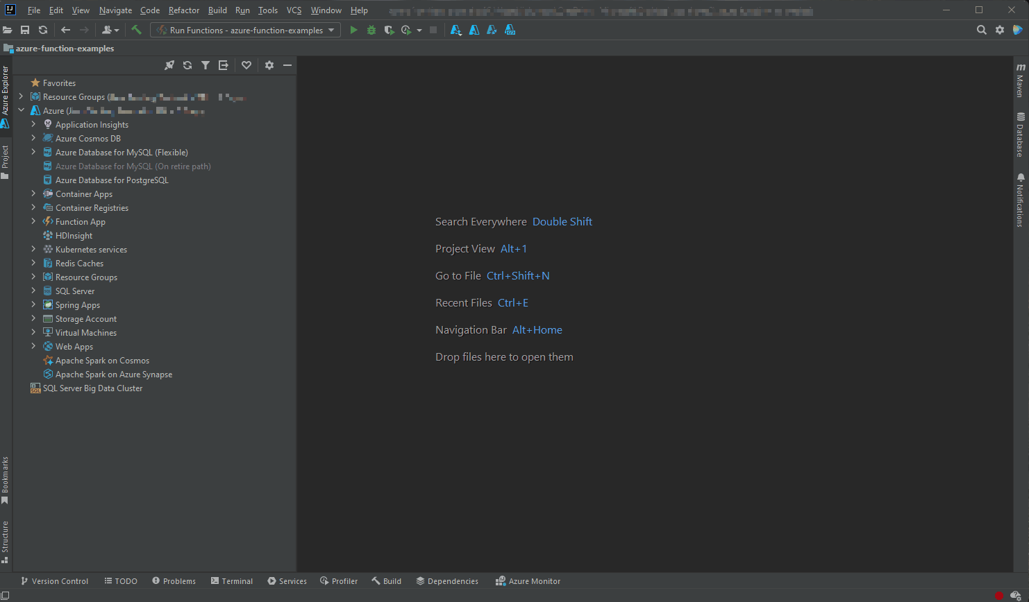Select SQL Server Big Data Cluster item

[x=92, y=388]
